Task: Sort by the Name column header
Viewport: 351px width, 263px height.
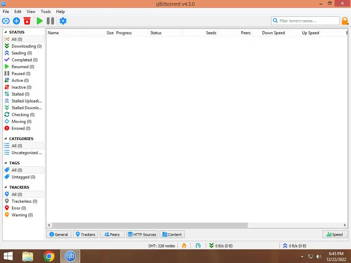Action: click(63, 33)
